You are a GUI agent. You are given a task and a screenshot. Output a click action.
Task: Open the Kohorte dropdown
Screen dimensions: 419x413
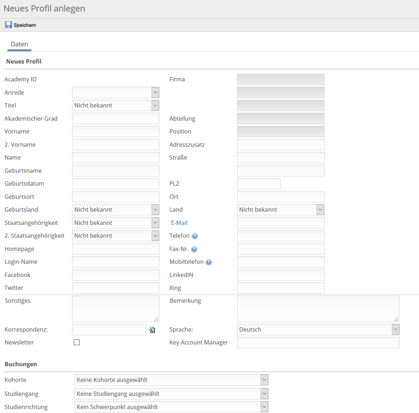click(x=171, y=380)
